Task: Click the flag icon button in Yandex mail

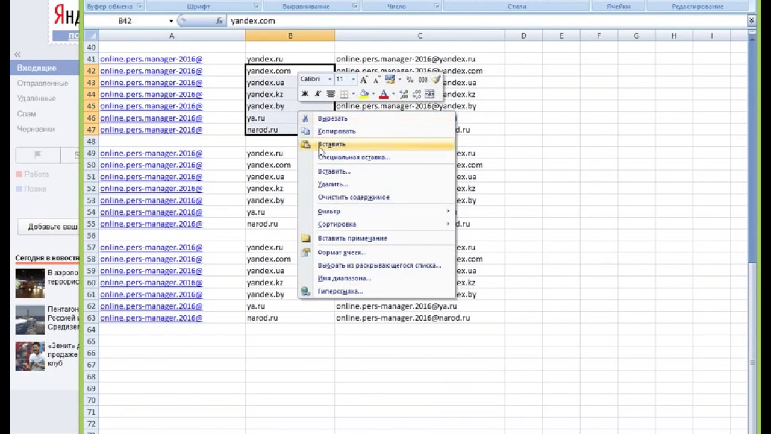Action: pos(37,155)
